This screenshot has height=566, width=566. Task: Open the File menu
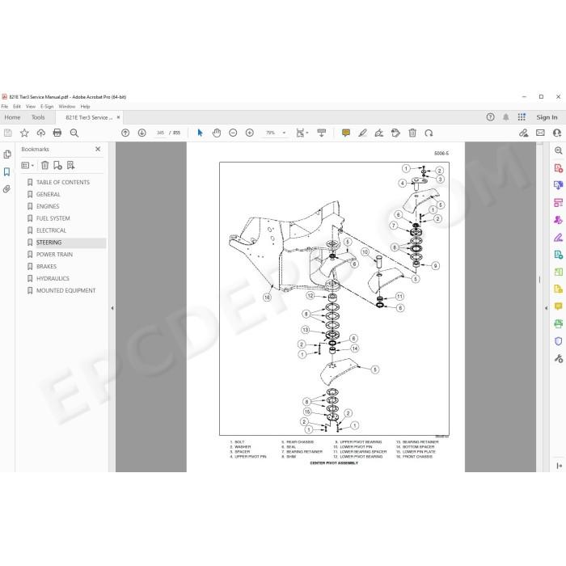[5, 107]
